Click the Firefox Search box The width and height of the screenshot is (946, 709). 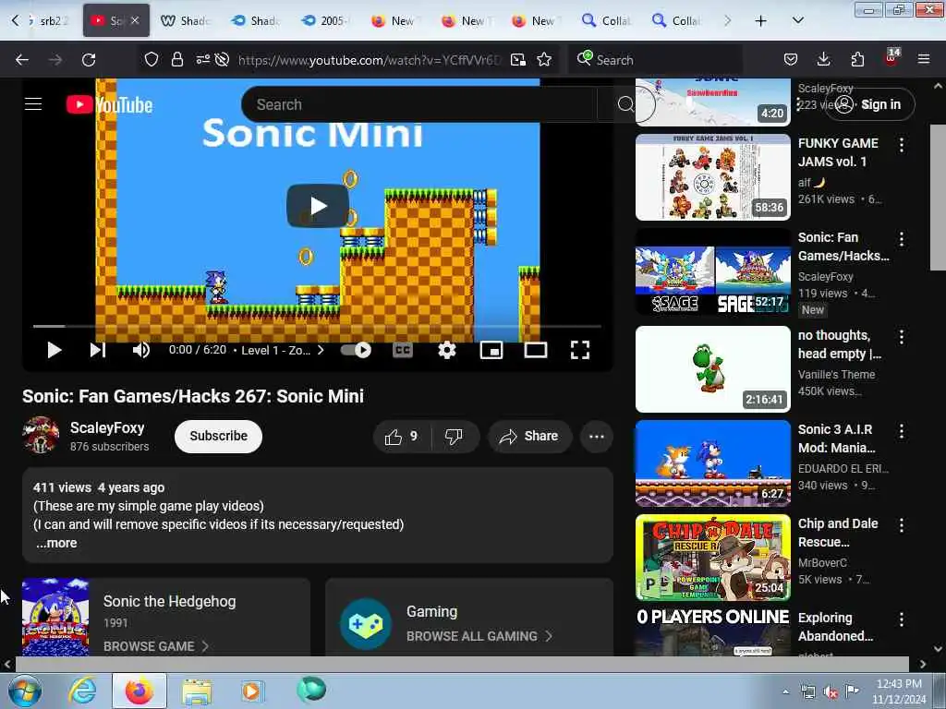tap(658, 60)
